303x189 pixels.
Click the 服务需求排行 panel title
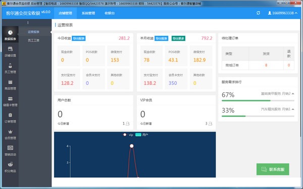231,82
